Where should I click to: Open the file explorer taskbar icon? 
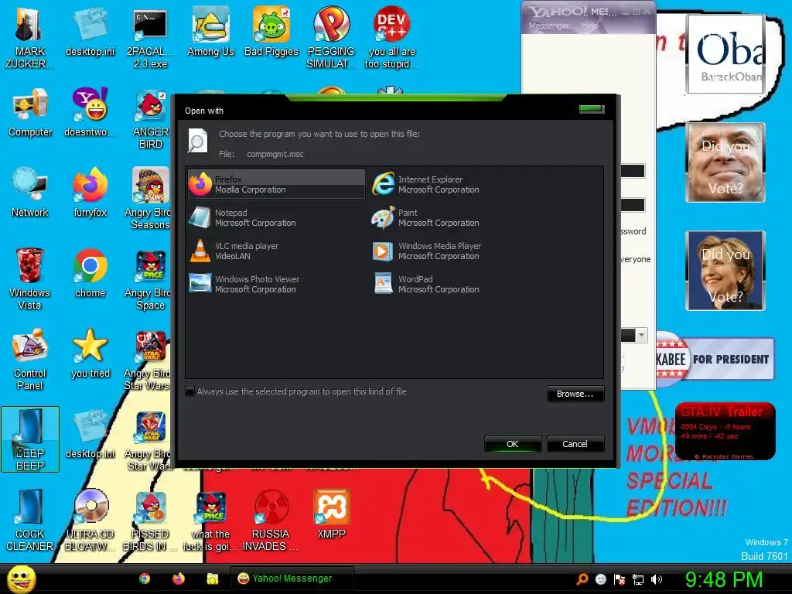(x=212, y=579)
